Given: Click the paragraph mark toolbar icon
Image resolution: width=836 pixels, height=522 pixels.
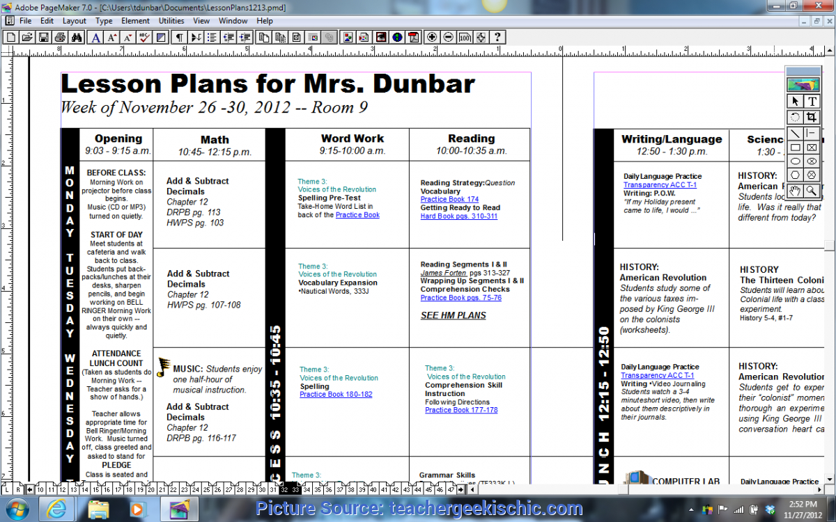Looking at the screenshot, I should tap(180, 37).
